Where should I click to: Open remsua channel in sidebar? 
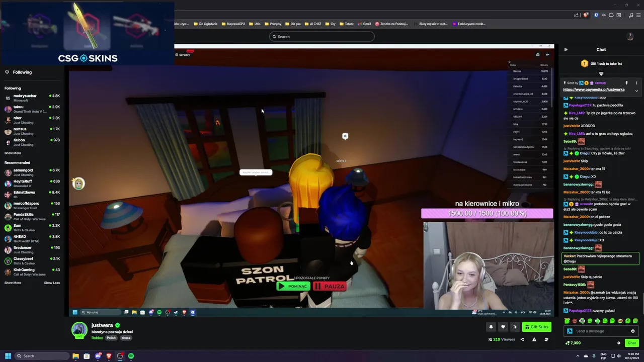point(32,131)
